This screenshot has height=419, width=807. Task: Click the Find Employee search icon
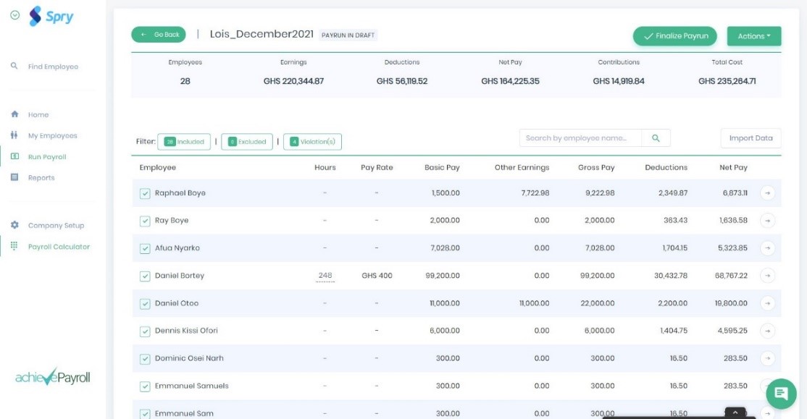point(14,66)
